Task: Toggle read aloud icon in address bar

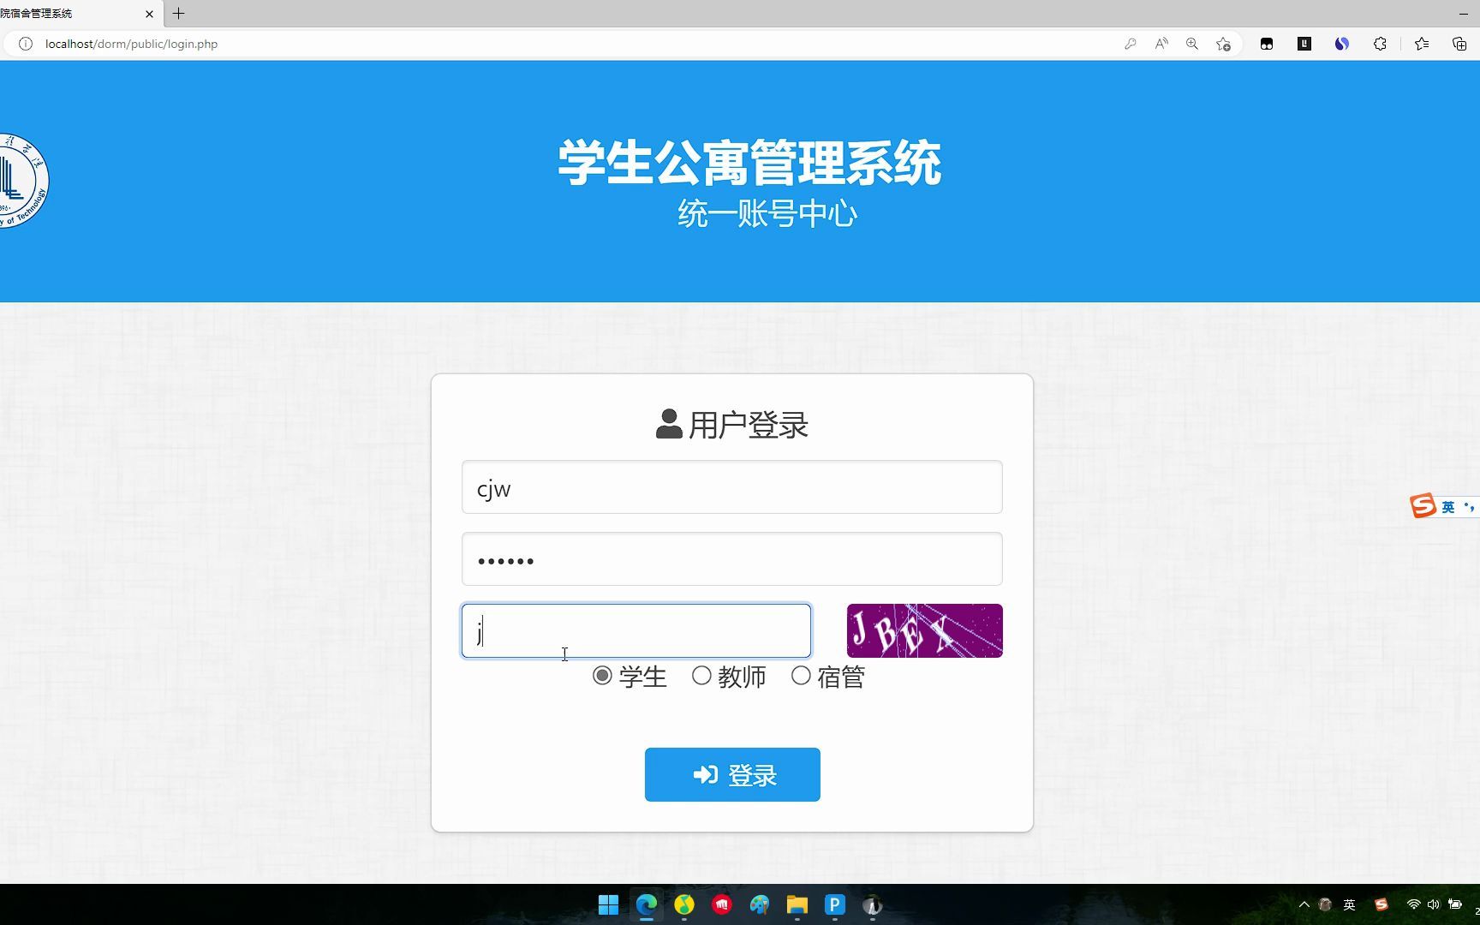Action: click(x=1161, y=44)
